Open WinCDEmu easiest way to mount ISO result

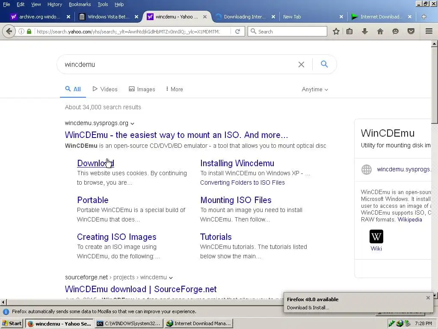pyautogui.click(x=176, y=135)
